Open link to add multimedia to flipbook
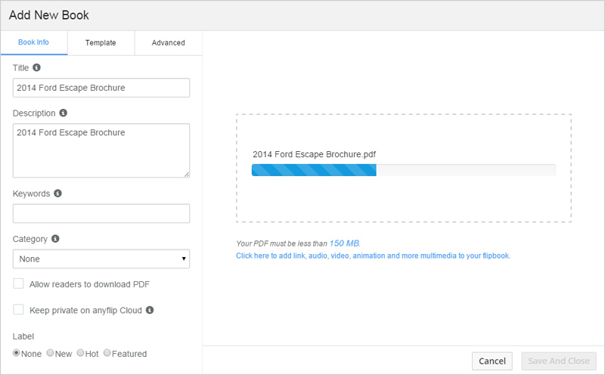This screenshot has width=605, height=375. (x=373, y=256)
